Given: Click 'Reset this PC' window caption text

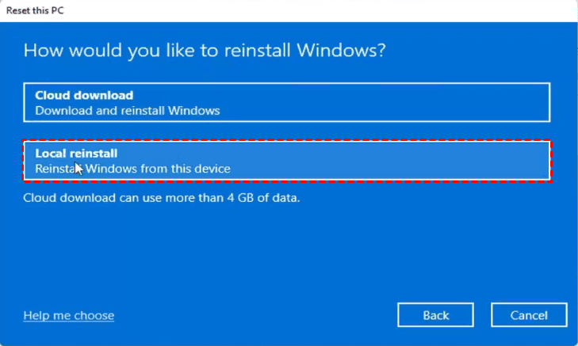Looking at the screenshot, I should 36,10.
